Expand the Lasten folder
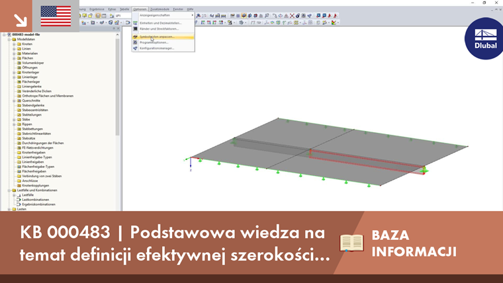This screenshot has width=503, height=283. pyautogui.click(x=9, y=209)
